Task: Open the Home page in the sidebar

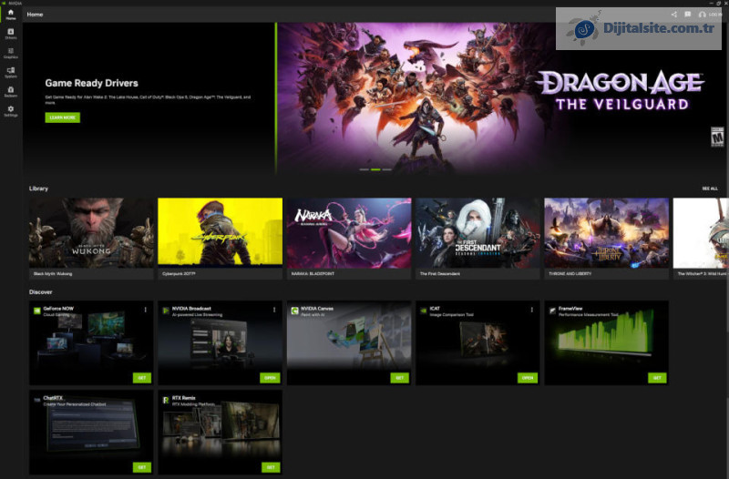Action: (11, 15)
